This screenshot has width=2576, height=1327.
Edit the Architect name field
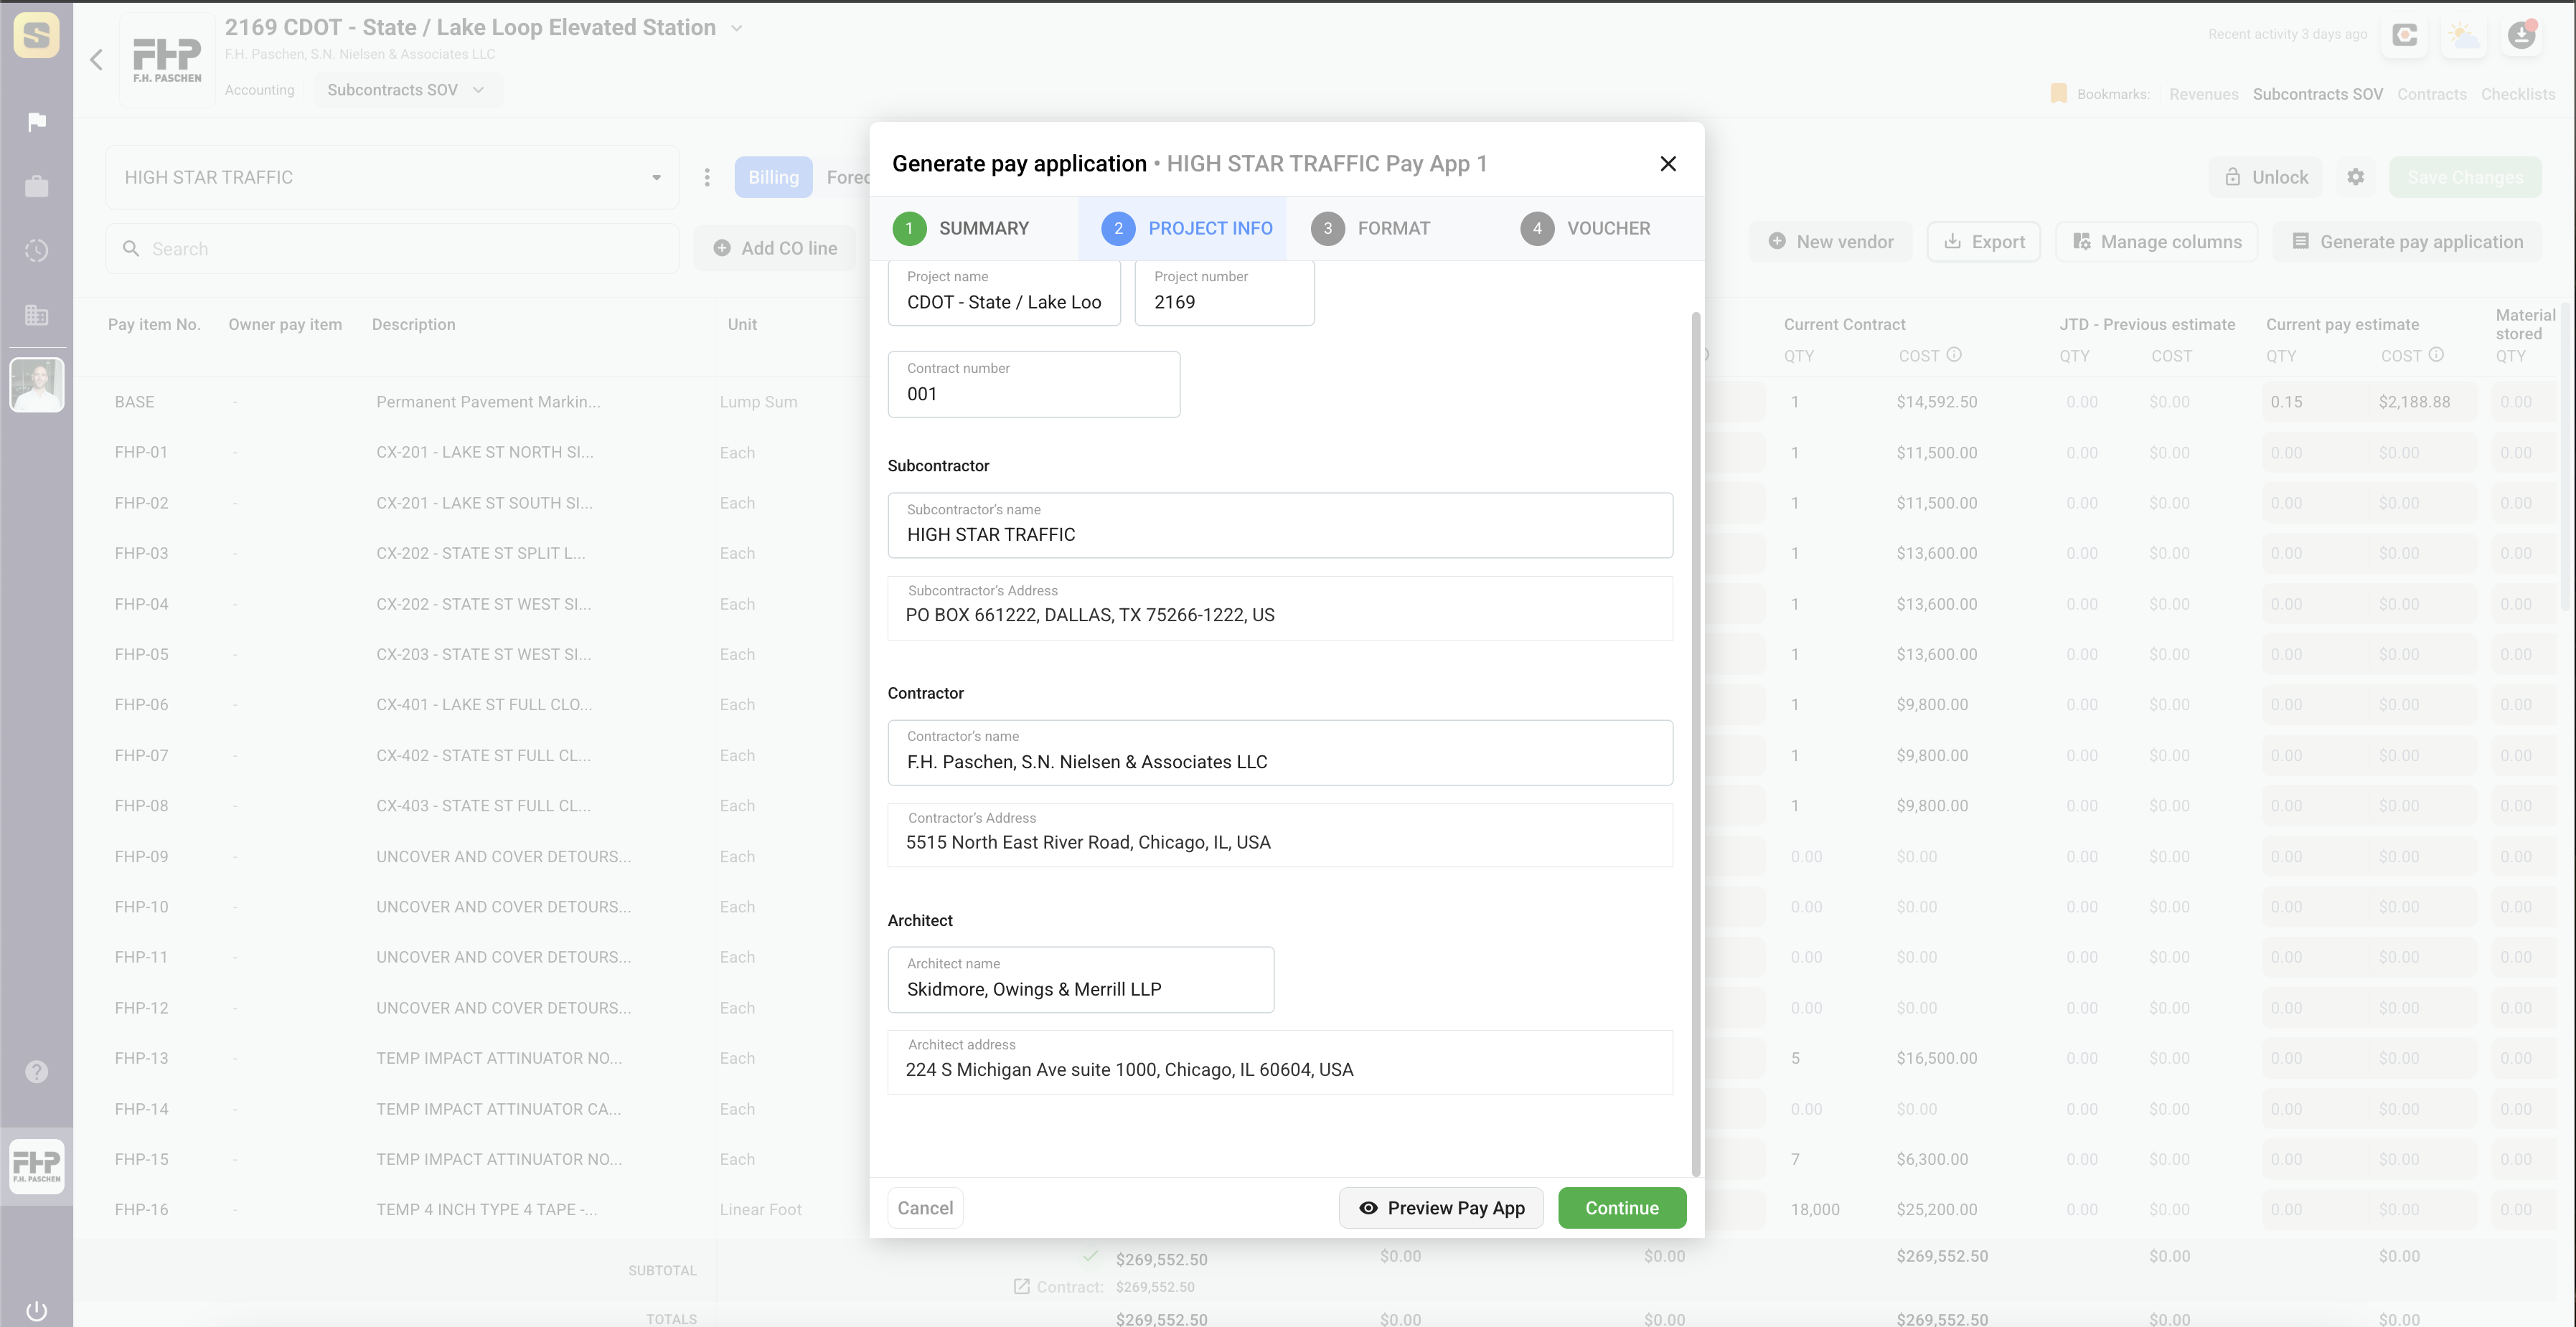coord(1081,979)
